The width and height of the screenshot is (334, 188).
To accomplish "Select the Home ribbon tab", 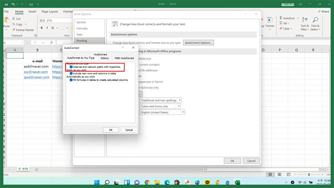I will (x=19, y=11).
